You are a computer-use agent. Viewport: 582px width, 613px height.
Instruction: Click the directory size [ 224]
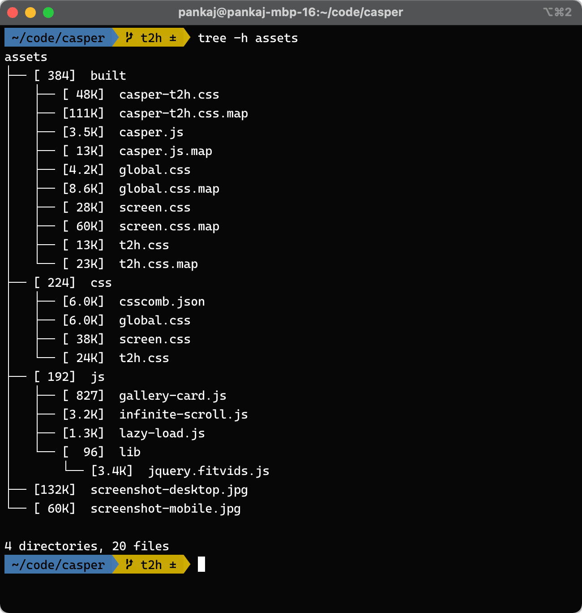pos(55,283)
